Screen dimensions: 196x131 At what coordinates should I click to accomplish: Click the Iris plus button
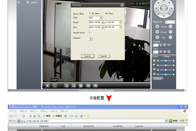click(157, 37)
